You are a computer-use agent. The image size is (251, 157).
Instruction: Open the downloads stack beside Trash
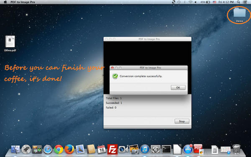click(x=225, y=150)
